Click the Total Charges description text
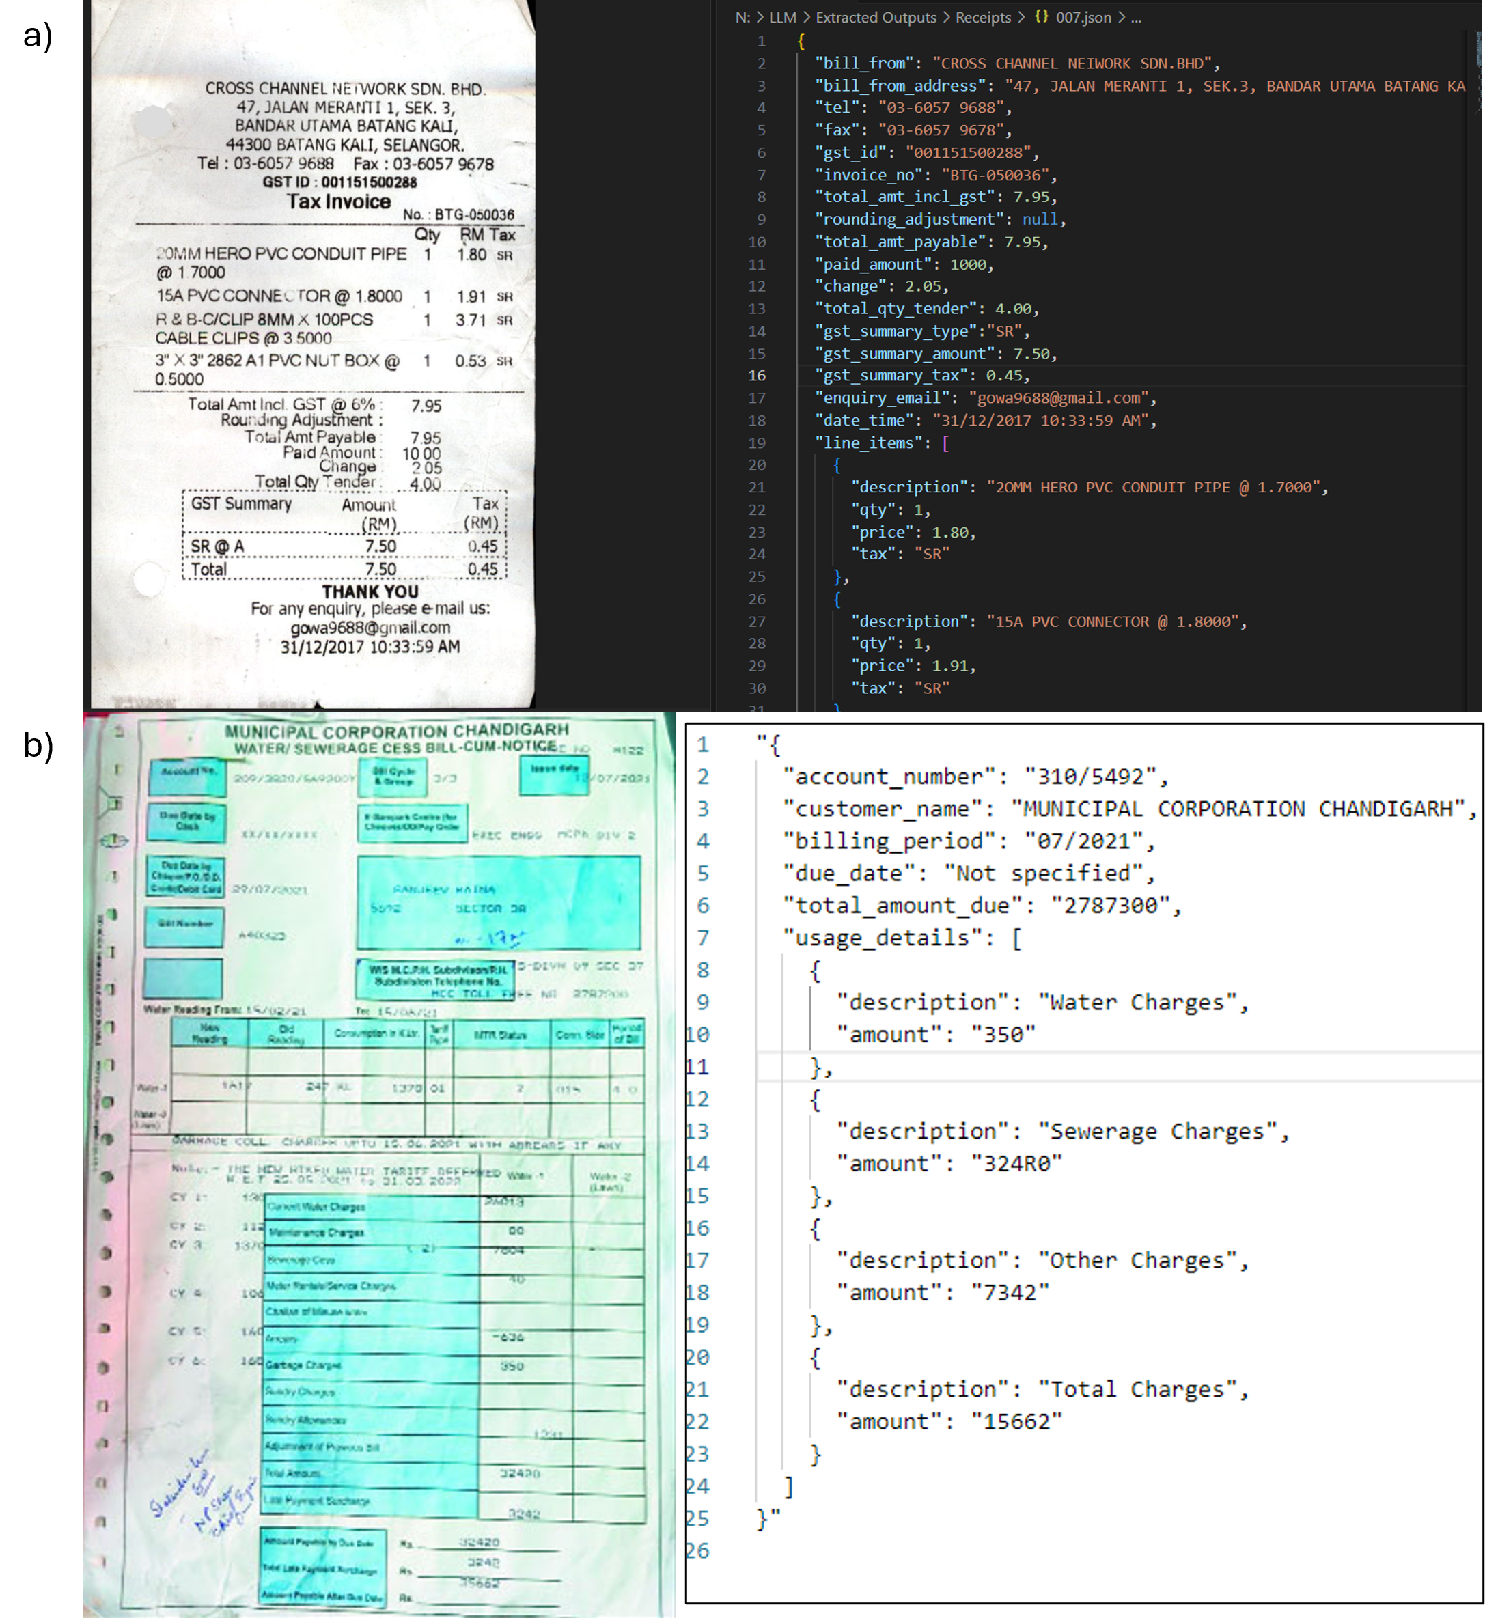The width and height of the screenshot is (1485, 1618). tap(1136, 1389)
